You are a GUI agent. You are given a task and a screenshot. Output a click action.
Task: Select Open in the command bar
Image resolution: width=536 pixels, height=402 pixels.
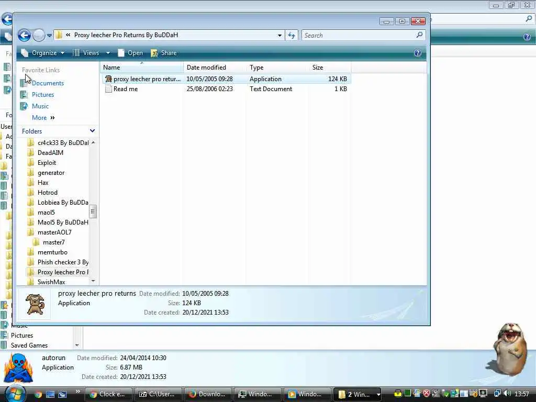tap(130, 53)
